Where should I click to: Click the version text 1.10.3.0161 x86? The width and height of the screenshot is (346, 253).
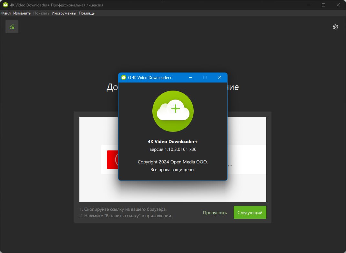click(173, 150)
